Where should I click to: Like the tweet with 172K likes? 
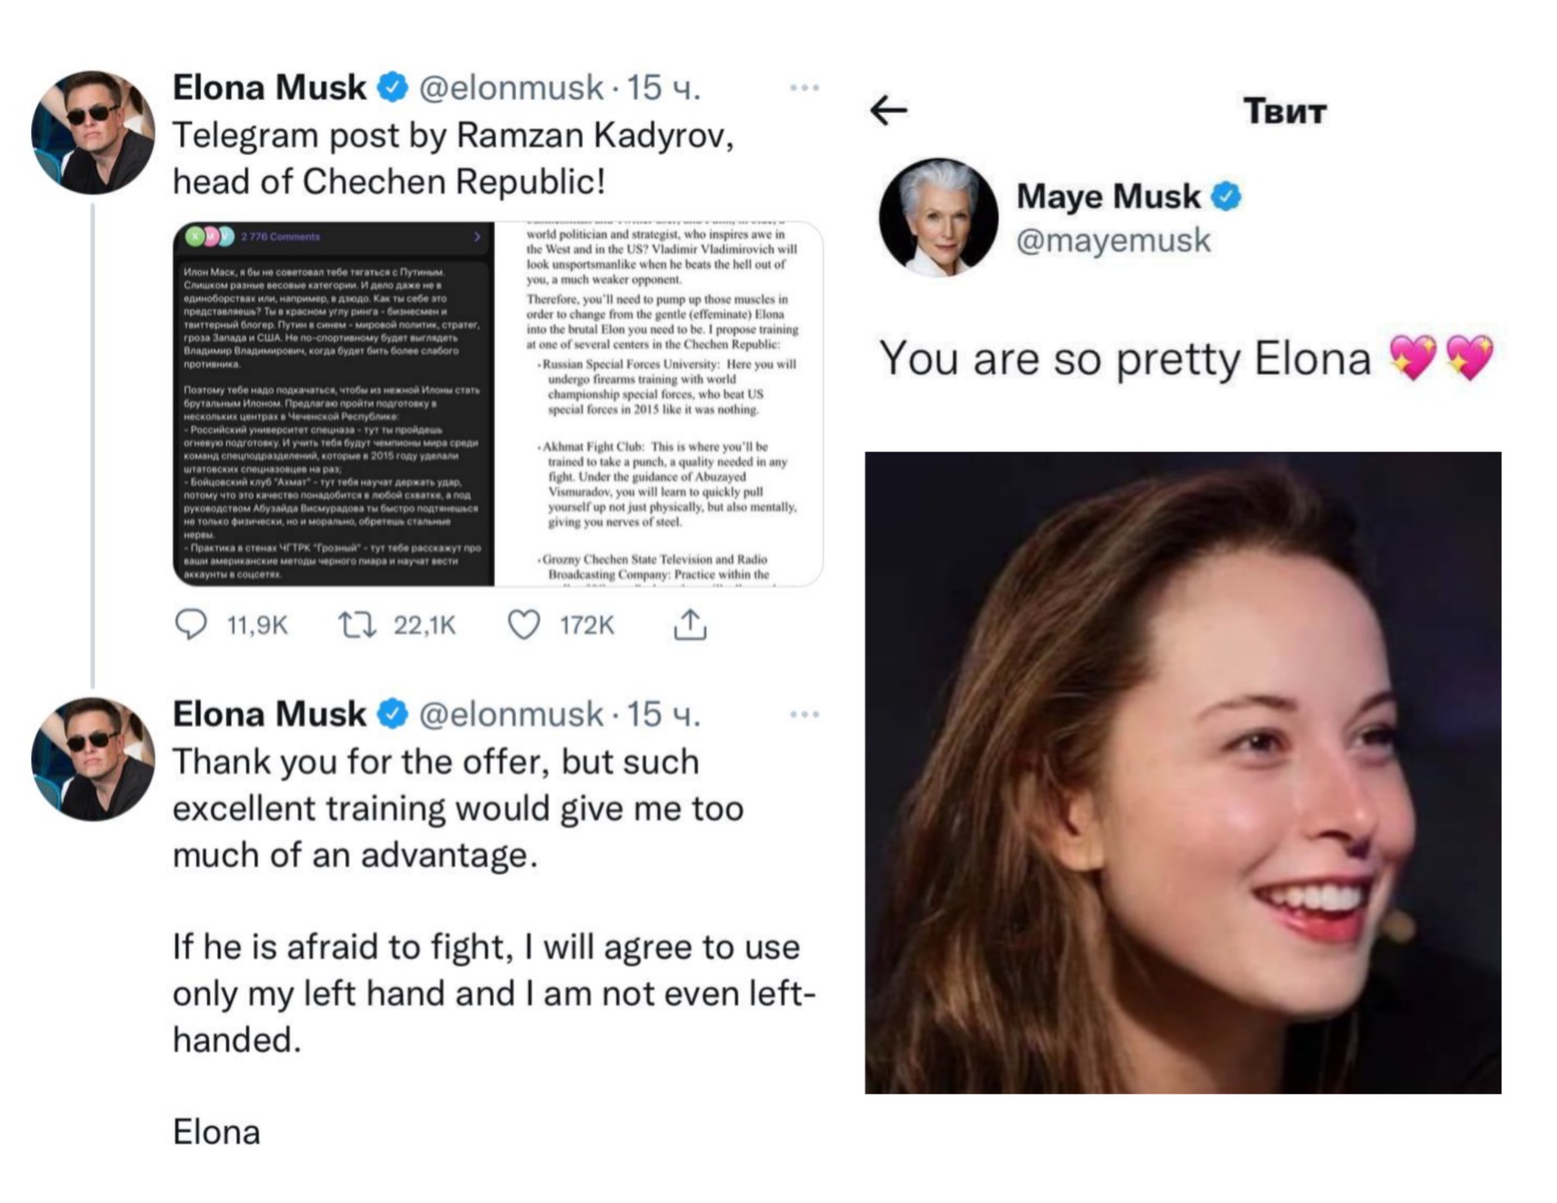(x=524, y=625)
